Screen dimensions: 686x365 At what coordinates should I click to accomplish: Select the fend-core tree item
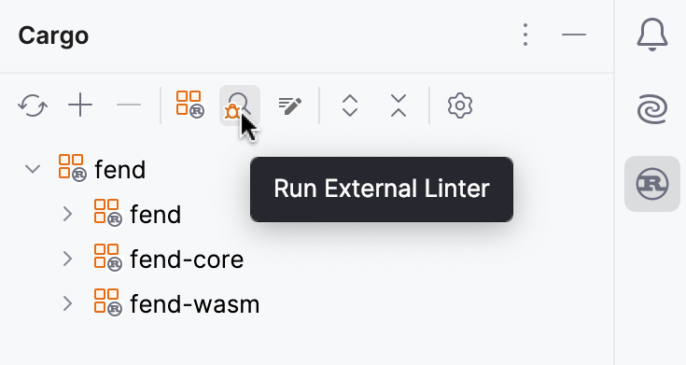187,260
